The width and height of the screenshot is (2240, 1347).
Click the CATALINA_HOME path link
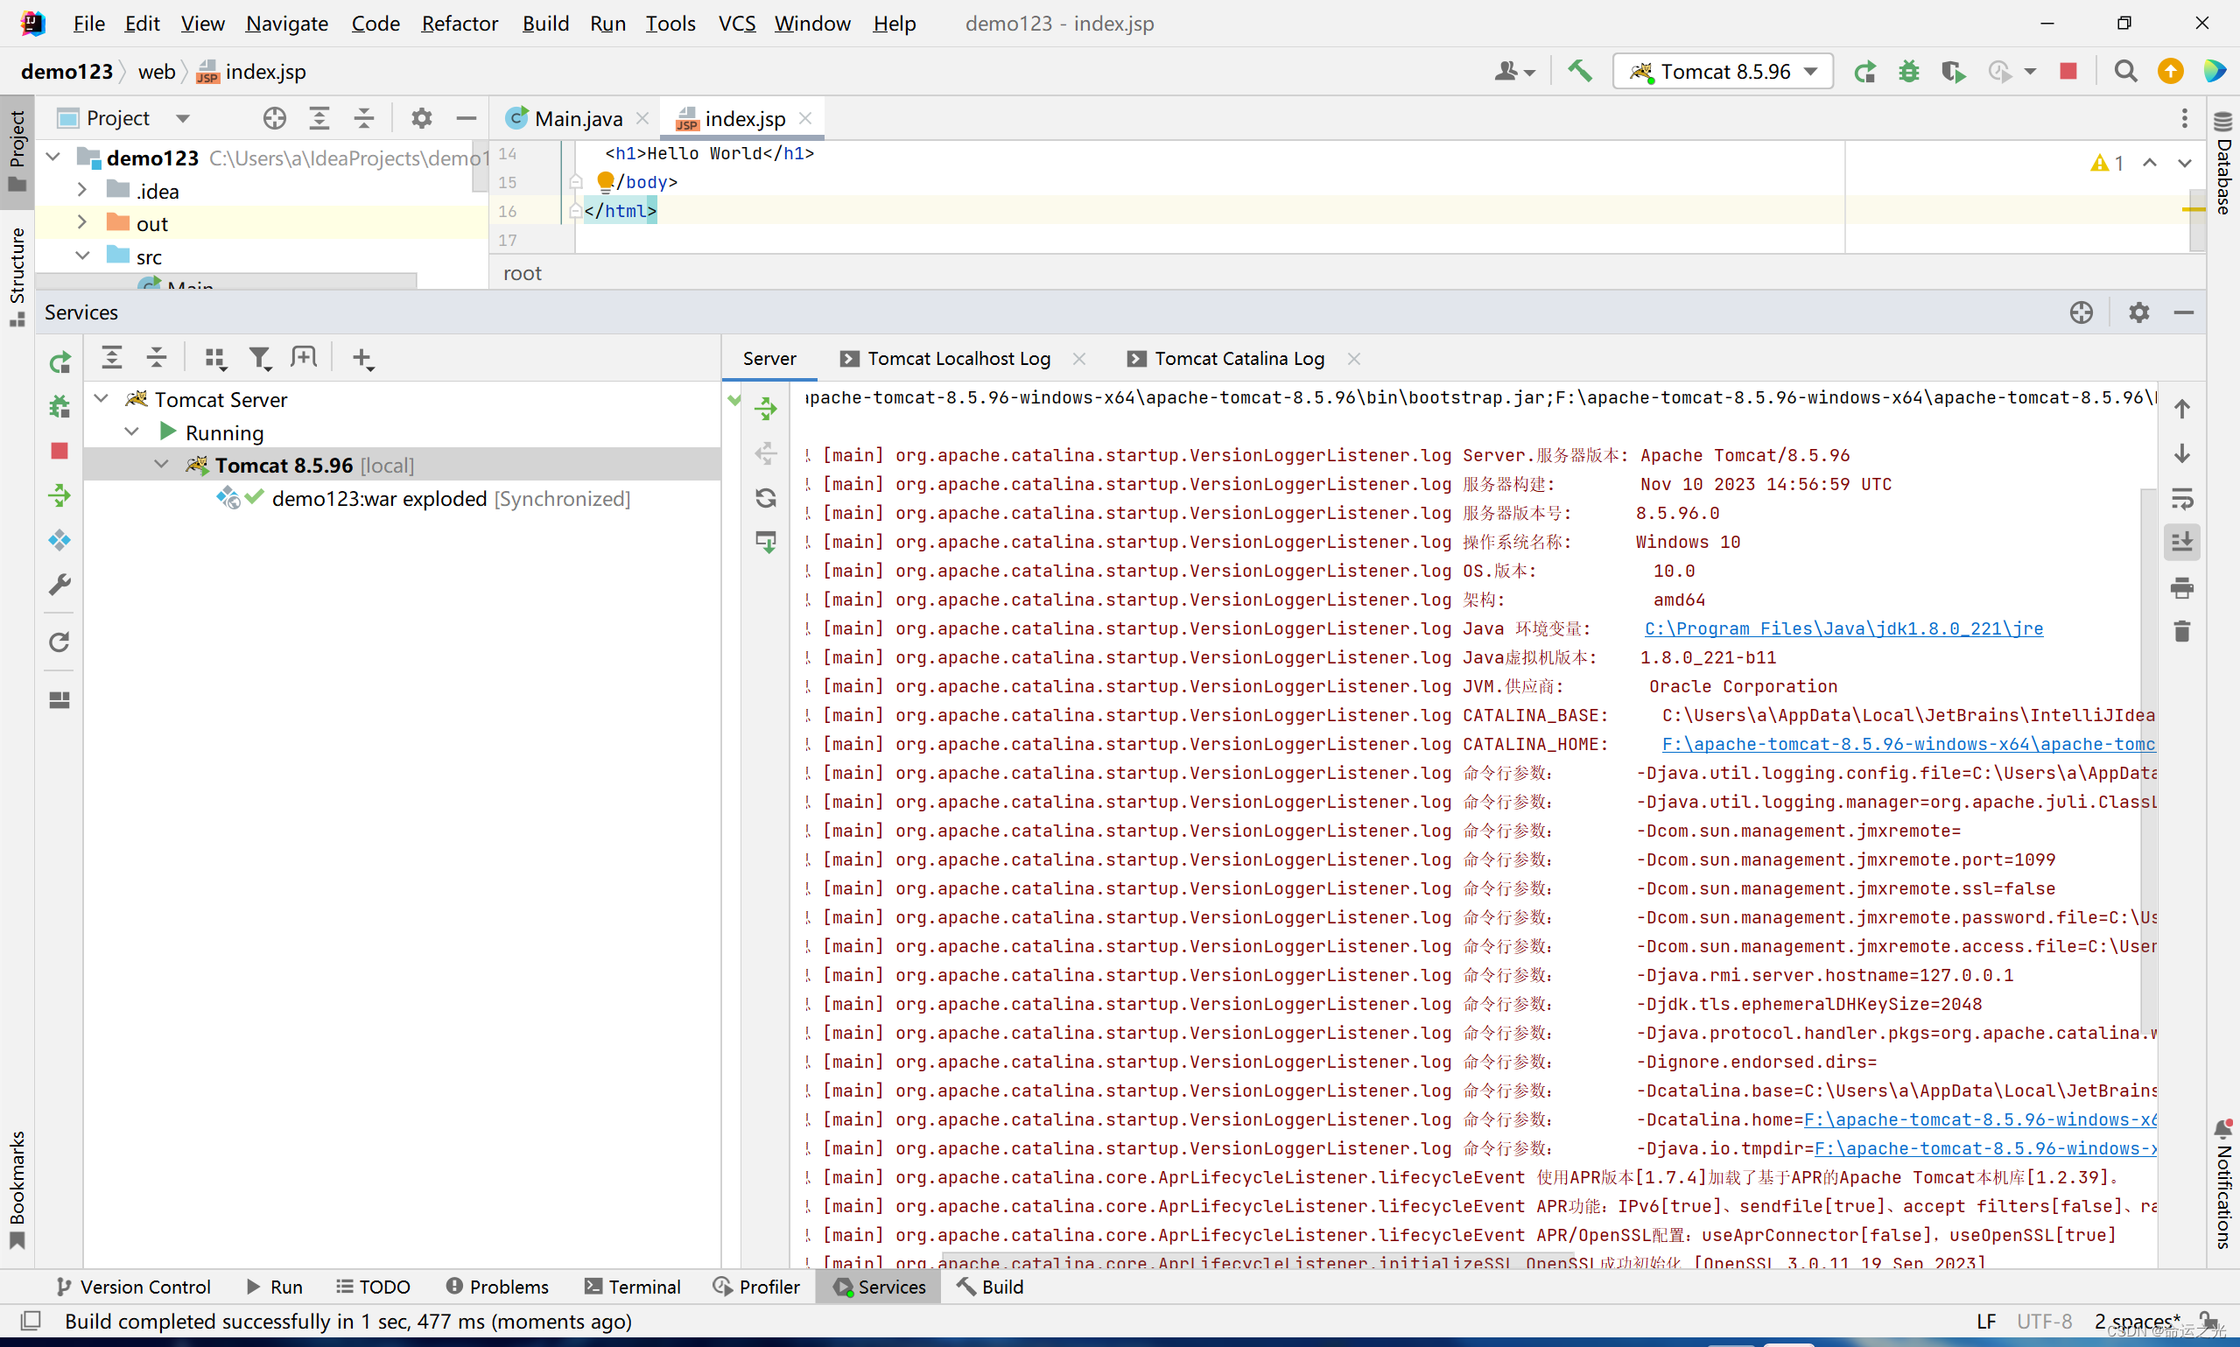1906,744
